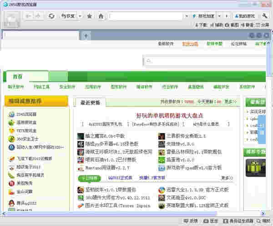Screen dimensions: 273x226
Task: Click the 超级兔子2011 sidebar entry
Action: (28, 167)
